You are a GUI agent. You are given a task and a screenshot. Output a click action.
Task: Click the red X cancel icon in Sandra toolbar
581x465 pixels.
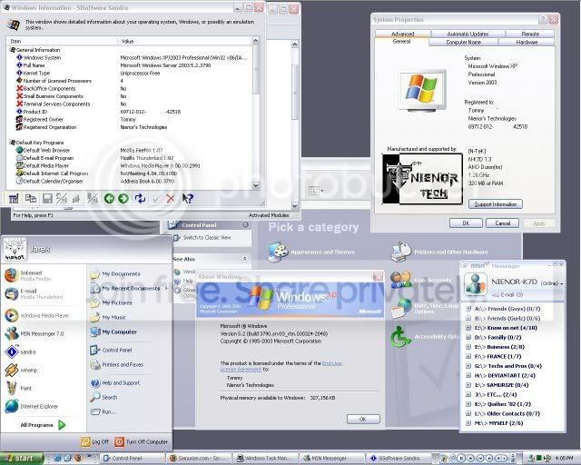(x=171, y=199)
